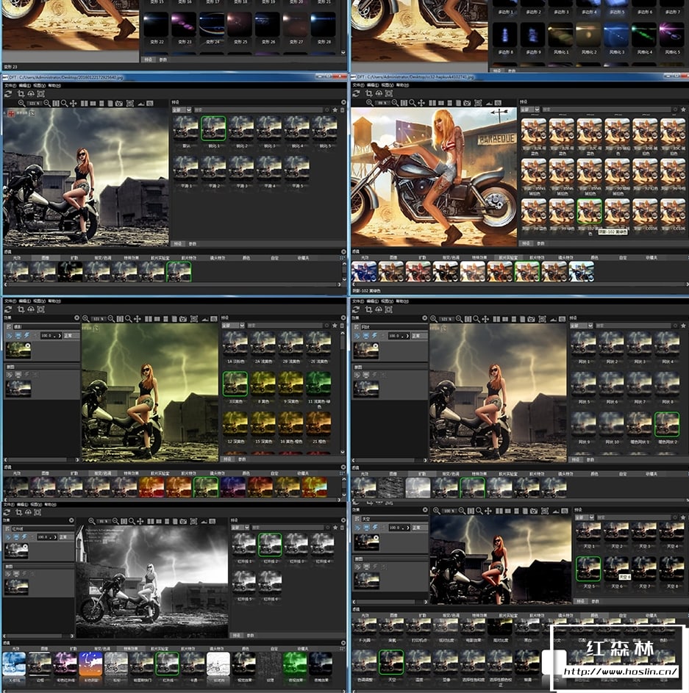This screenshot has height=693, width=689.
Task: Select the 颜色 filter tab in the 天空 window
Action: (x=594, y=615)
